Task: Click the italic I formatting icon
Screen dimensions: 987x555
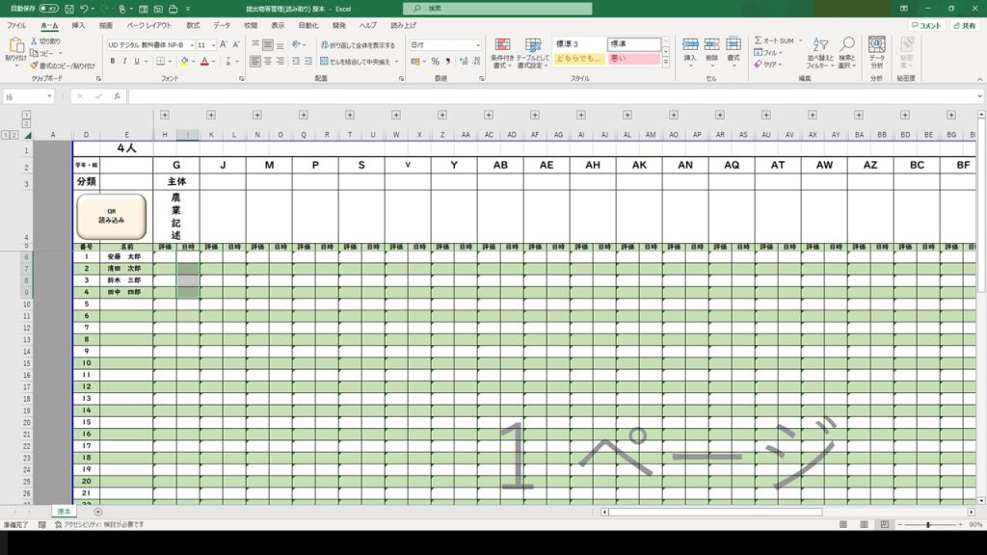Action: [124, 61]
